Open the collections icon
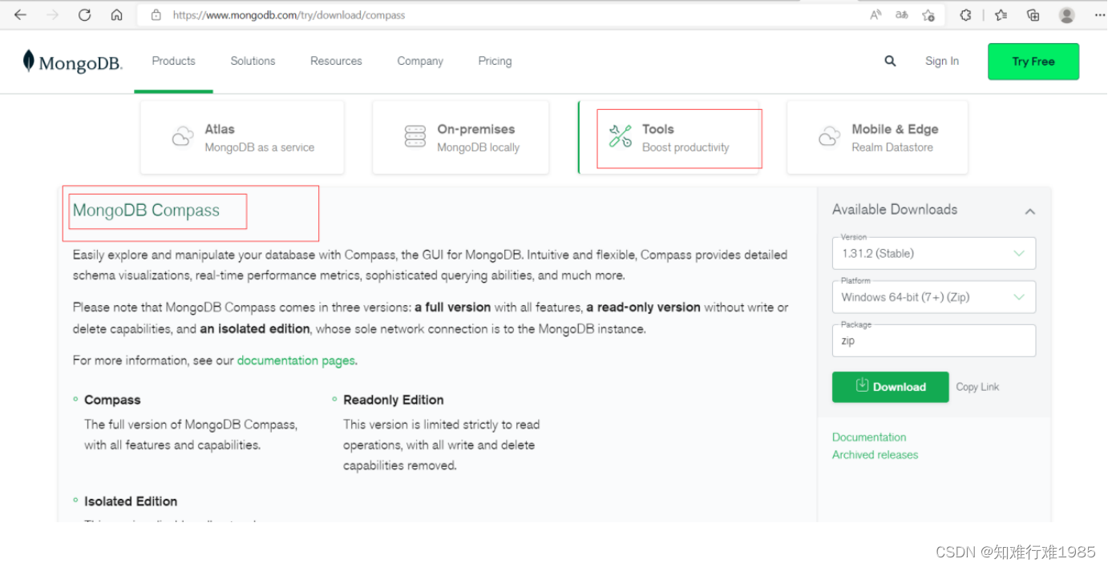This screenshot has height=567, width=1108. 1033,15
